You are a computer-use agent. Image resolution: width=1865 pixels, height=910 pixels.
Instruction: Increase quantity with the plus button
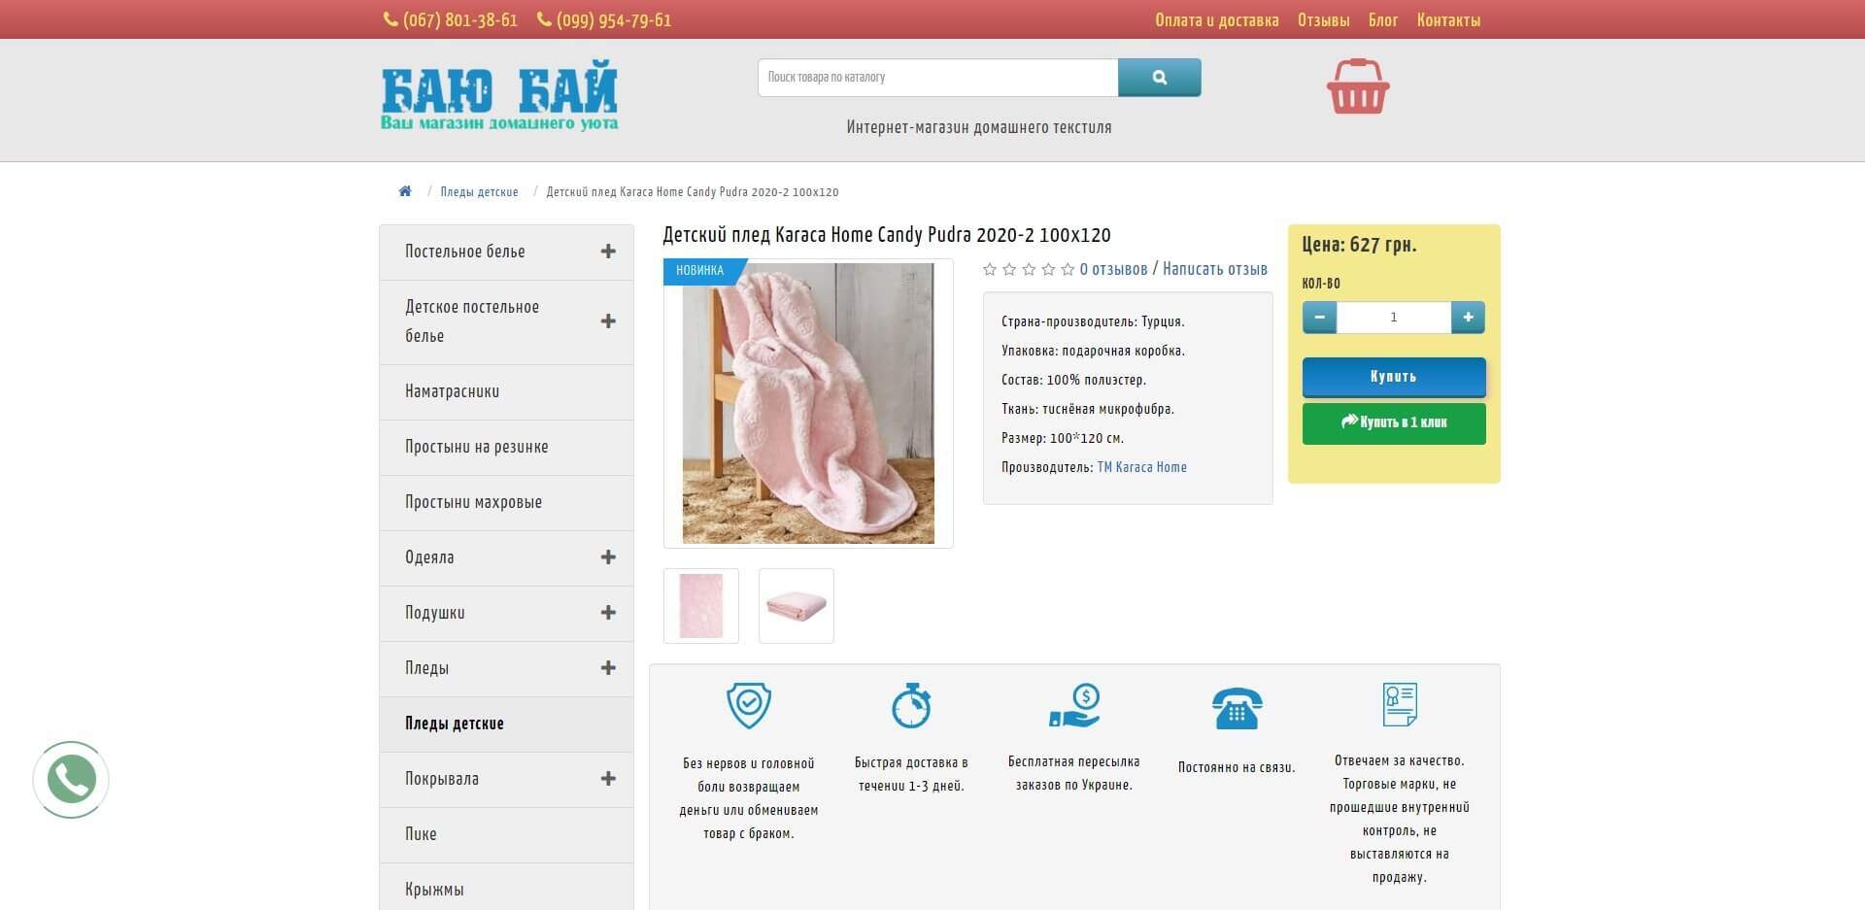pyautogui.click(x=1468, y=317)
